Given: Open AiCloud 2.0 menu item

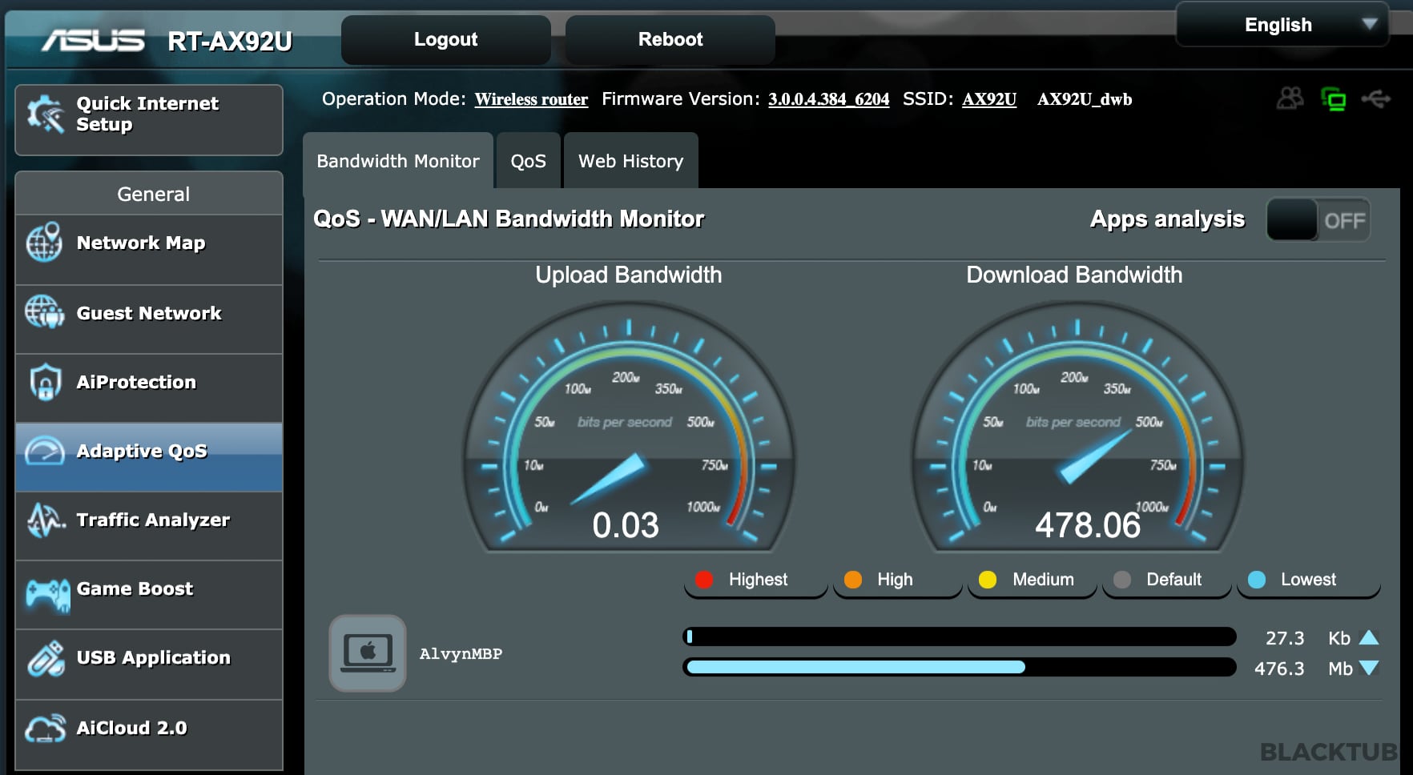Looking at the screenshot, I should point(149,735).
